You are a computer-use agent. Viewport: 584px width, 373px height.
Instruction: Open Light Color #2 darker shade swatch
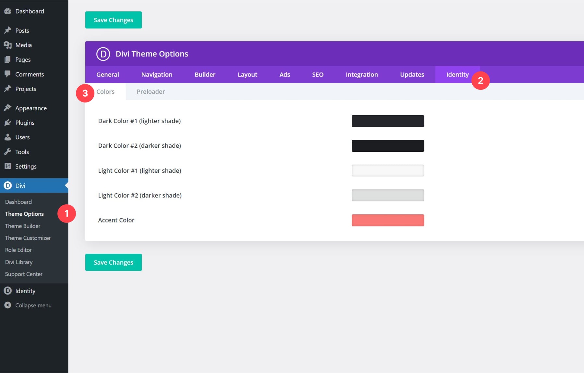pos(388,195)
